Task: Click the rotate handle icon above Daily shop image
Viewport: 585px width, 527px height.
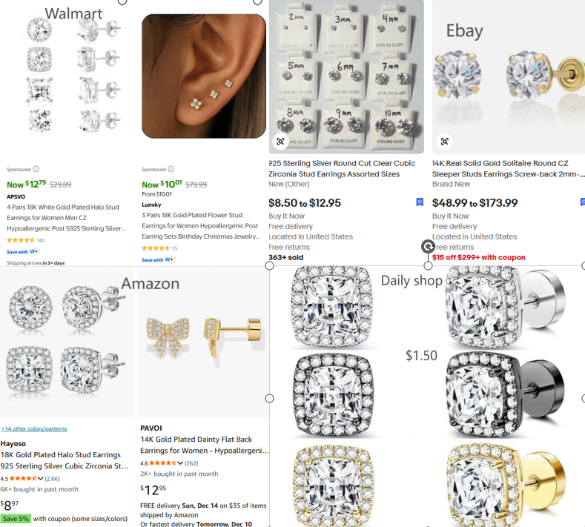Action: (x=428, y=246)
